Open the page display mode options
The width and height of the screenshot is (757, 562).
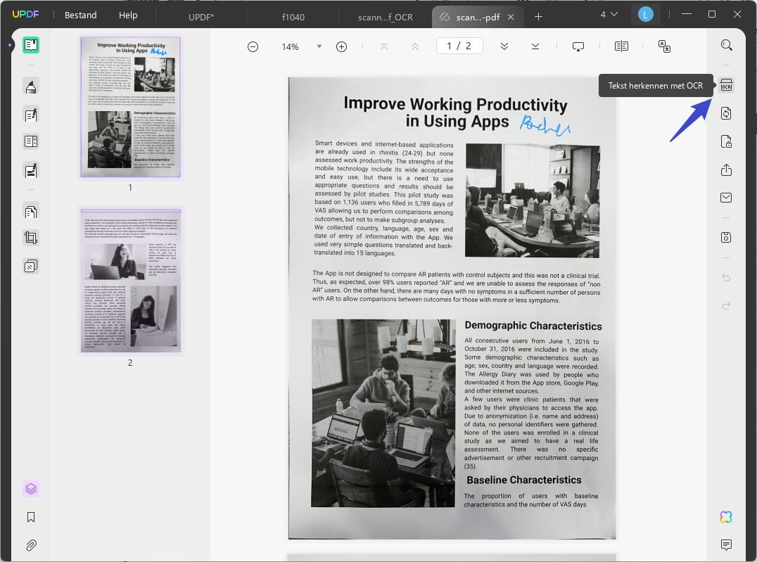621,46
